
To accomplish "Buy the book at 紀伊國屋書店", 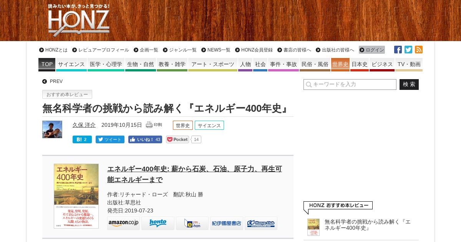I will [227, 223].
